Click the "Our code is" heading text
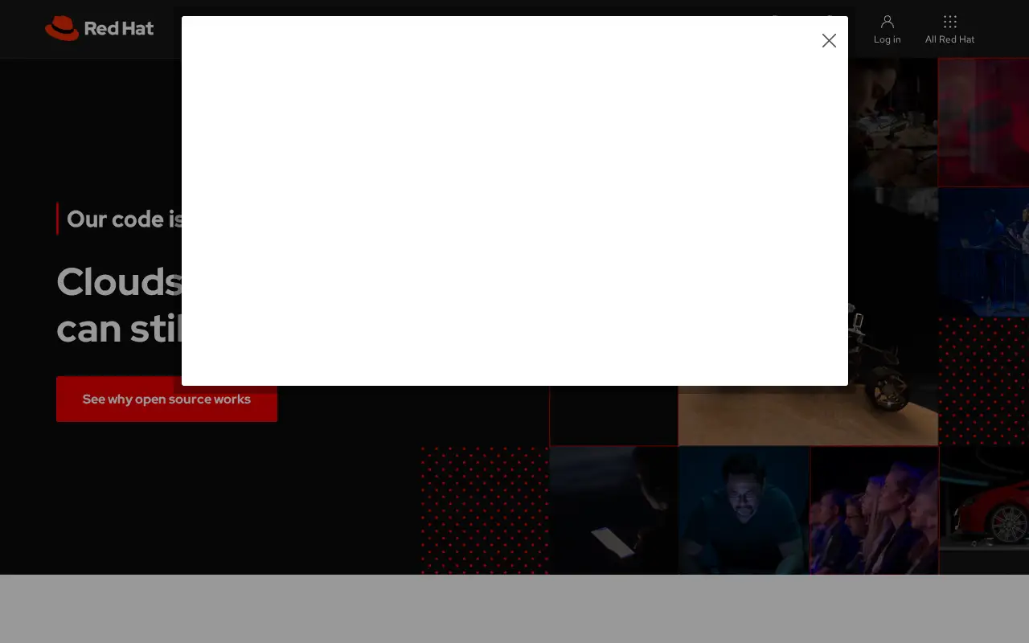1029x643 pixels. 125,219
